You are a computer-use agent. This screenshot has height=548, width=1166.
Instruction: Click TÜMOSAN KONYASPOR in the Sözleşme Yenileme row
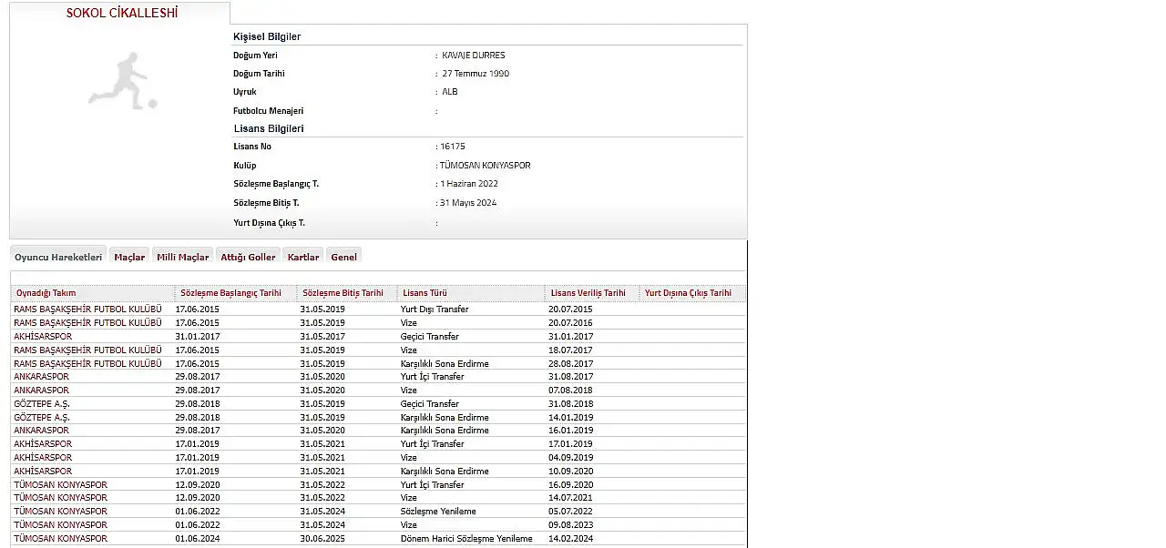click(x=60, y=512)
